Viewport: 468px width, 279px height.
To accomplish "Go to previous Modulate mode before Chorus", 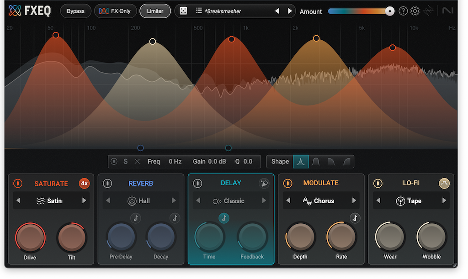I will click(288, 200).
